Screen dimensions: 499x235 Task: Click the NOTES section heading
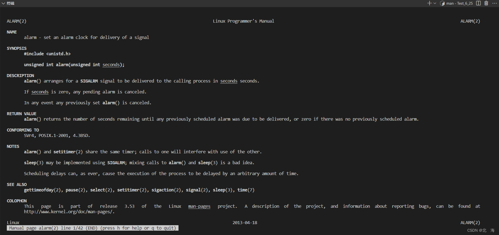(13, 146)
